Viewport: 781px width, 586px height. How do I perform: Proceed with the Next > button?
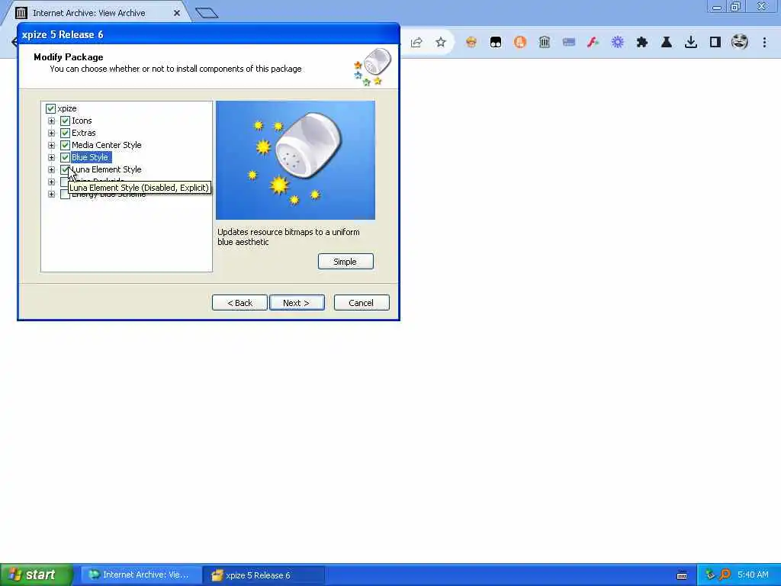coord(297,302)
